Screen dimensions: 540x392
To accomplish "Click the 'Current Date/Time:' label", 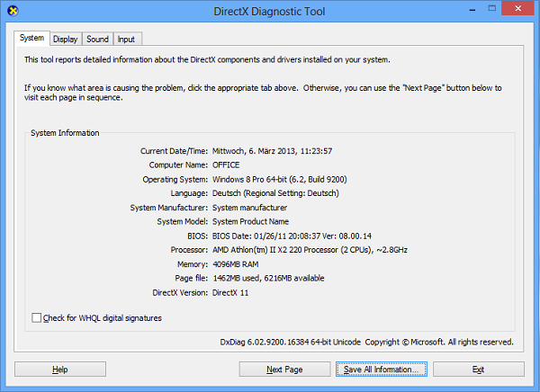I will tap(174, 151).
